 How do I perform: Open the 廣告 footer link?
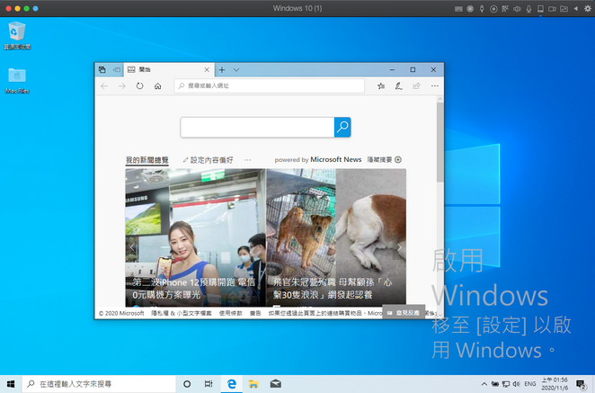[x=255, y=313]
